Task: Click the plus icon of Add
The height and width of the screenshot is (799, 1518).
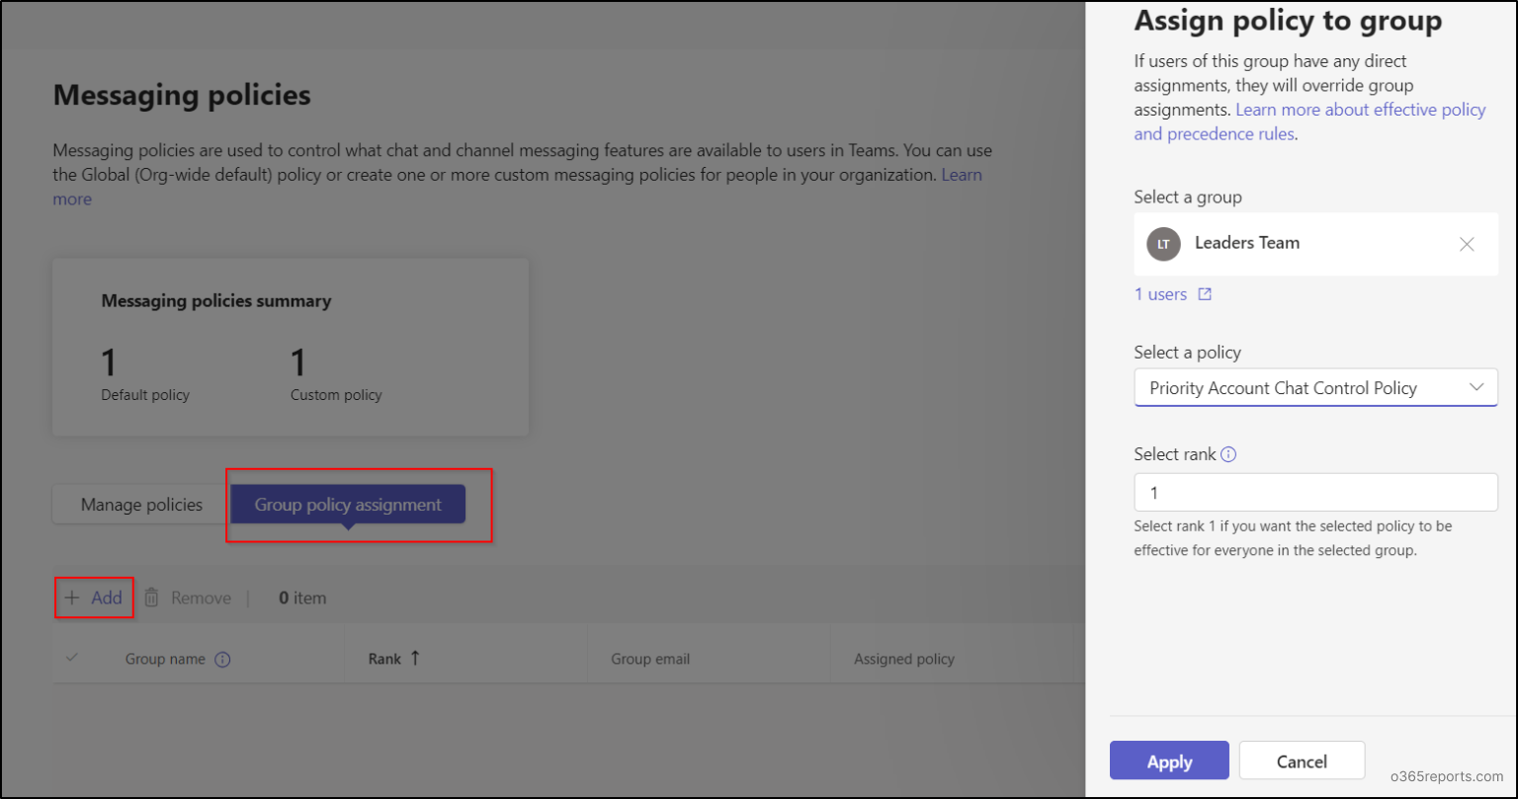Action: 71,598
